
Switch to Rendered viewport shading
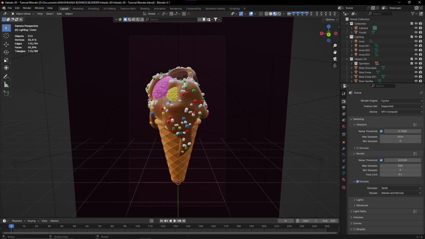(279, 14)
